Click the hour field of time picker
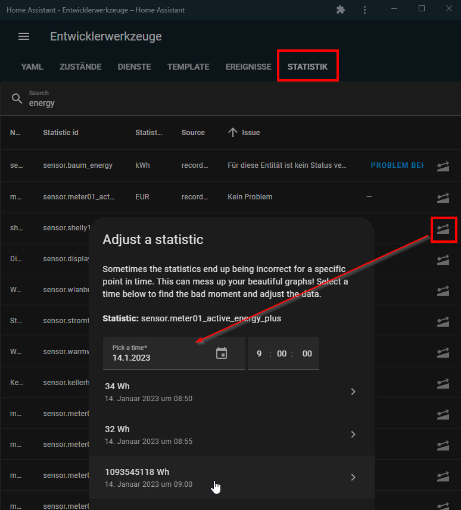Image resolution: width=461 pixels, height=510 pixels. click(x=259, y=353)
